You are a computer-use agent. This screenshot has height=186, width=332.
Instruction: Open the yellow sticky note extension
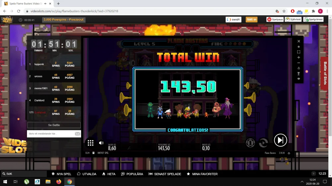(x=306, y=11)
